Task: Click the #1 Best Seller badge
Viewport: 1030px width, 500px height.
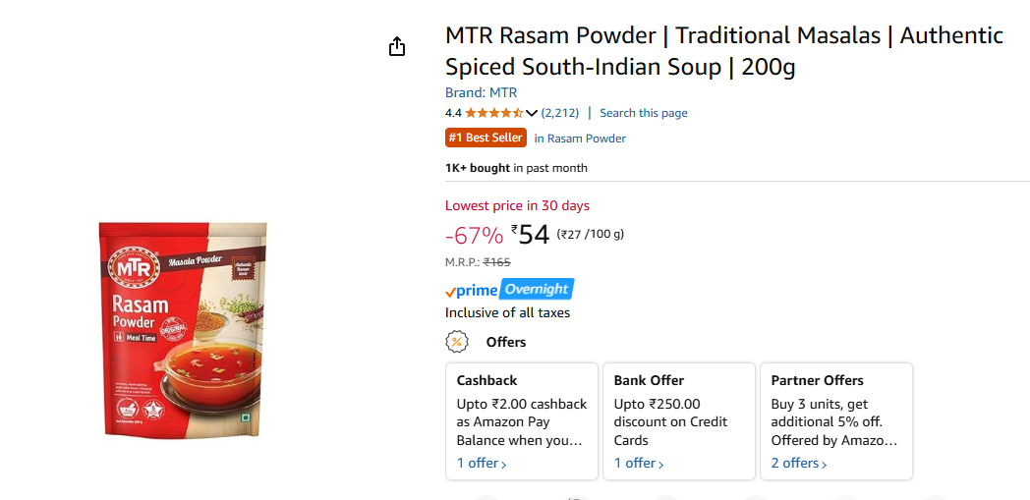Action: [x=486, y=138]
